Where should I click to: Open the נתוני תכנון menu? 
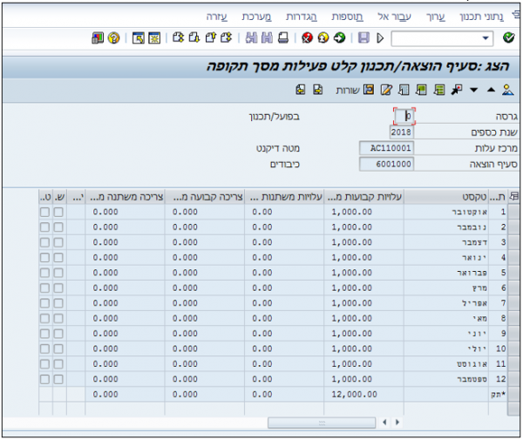482,17
